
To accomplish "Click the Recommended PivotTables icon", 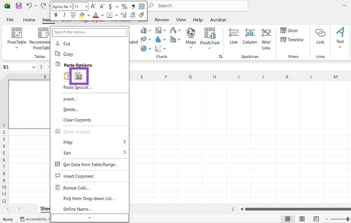I will tap(43, 33).
